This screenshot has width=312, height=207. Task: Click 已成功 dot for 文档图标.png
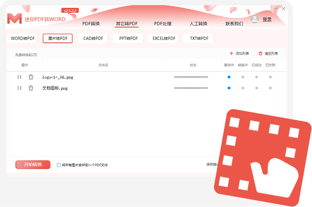(x=256, y=88)
